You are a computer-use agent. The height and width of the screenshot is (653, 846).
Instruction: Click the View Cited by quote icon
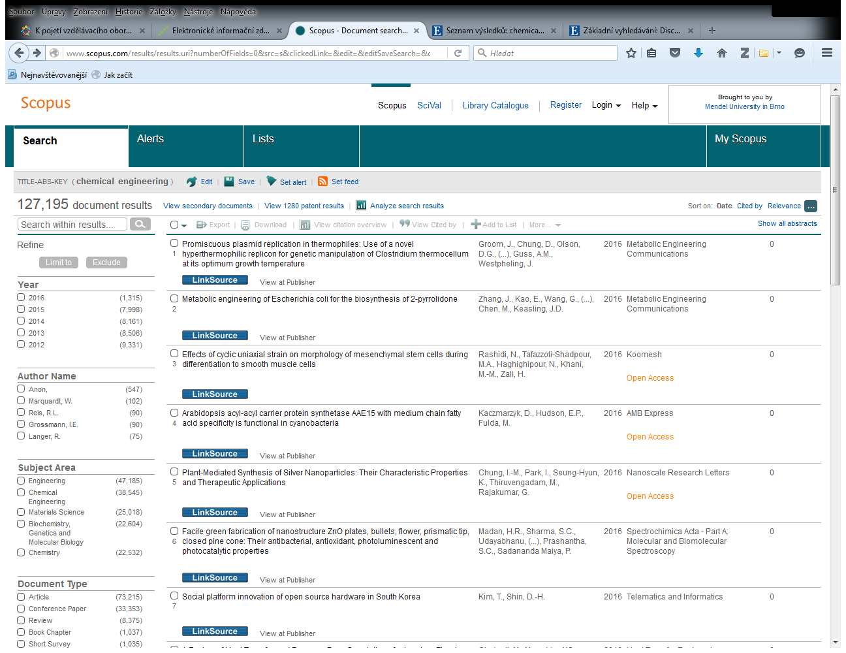click(x=405, y=223)
